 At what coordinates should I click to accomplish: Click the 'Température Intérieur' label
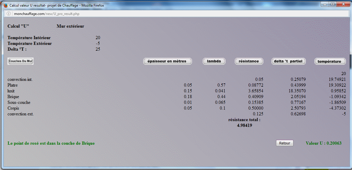tap(29, 38)
